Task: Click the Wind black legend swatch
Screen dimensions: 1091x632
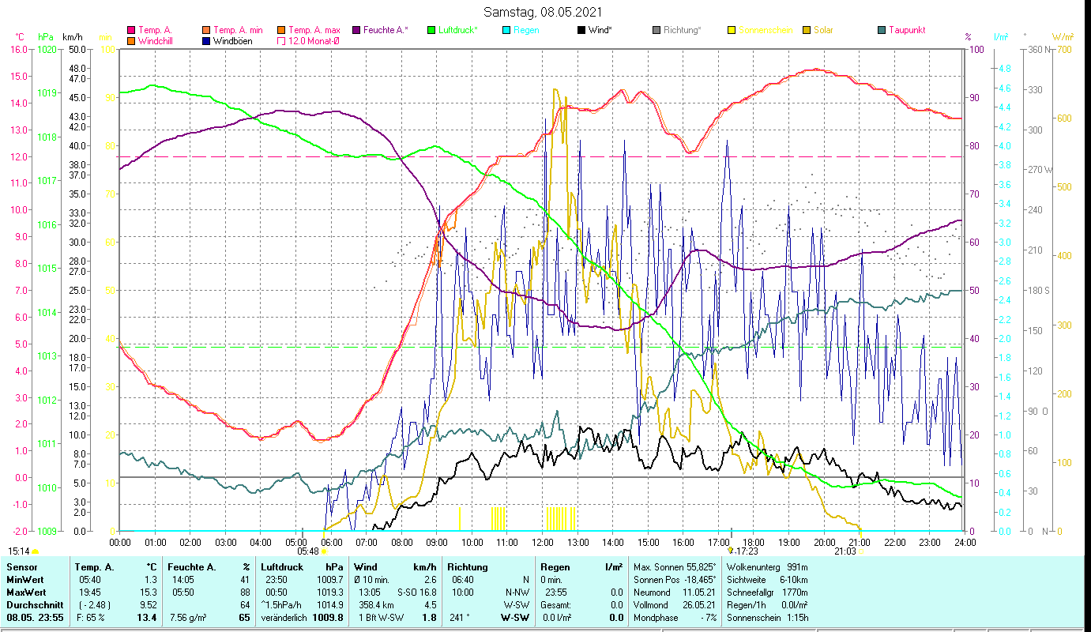Action: 581,30
